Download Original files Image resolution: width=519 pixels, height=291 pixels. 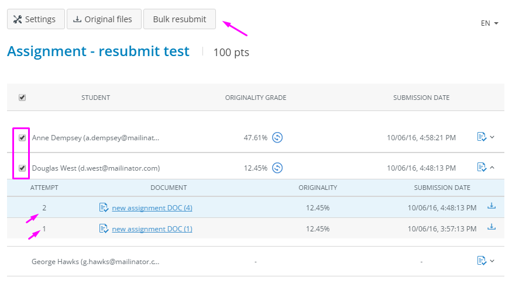click(104, 19)
